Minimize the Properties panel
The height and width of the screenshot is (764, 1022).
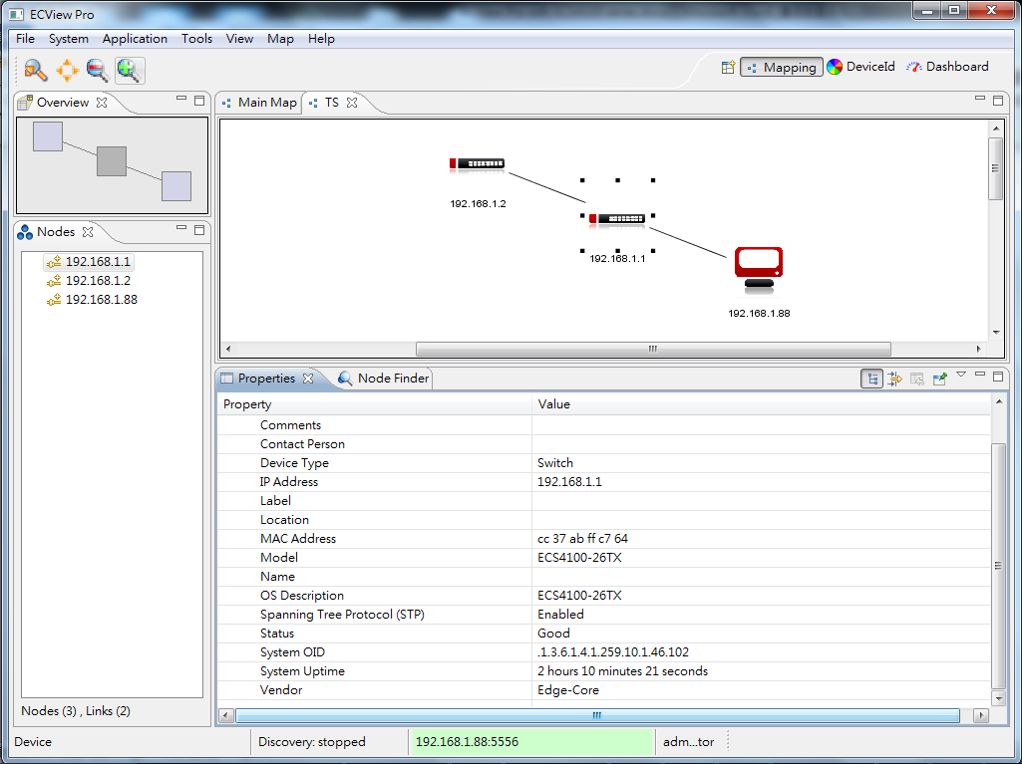tap(980, 374)
